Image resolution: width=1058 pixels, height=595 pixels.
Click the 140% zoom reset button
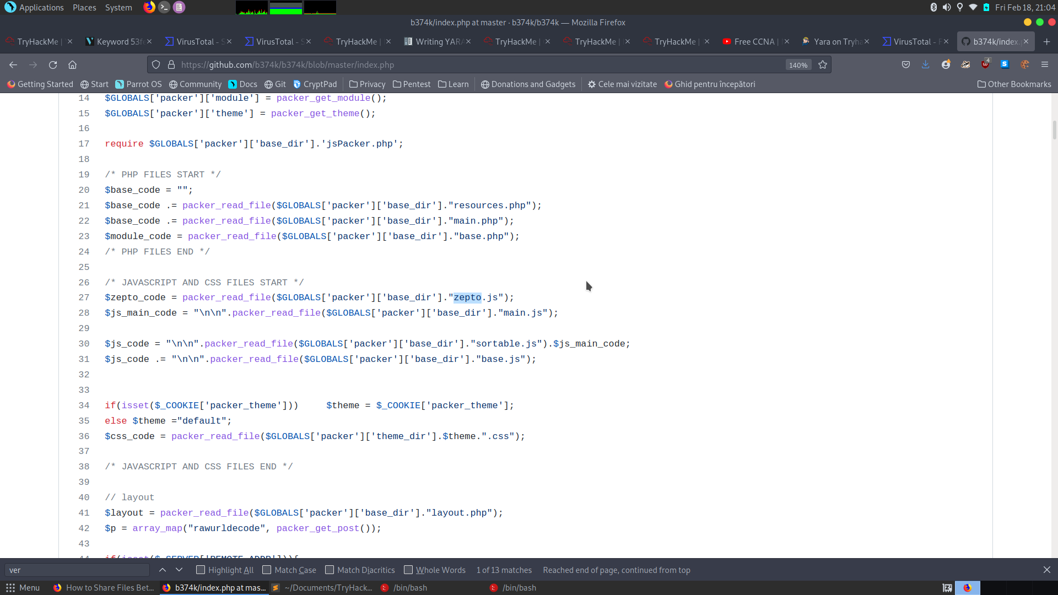point(798,65)
